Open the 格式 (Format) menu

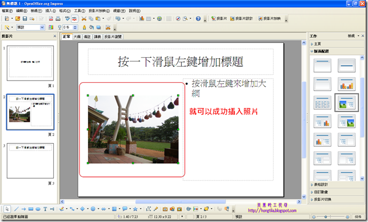pyautogui.click(x=65, y=11)
